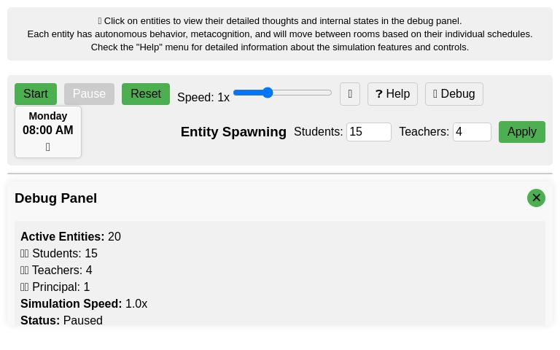560x350 pixels.
Task: Toggle the Debug panel button
Action: (454, 94)
